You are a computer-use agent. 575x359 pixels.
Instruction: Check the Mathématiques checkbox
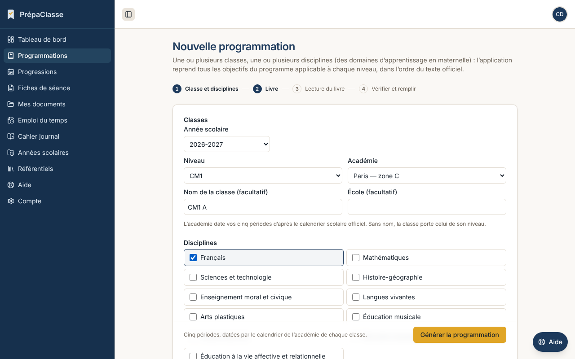click(356, 258)
